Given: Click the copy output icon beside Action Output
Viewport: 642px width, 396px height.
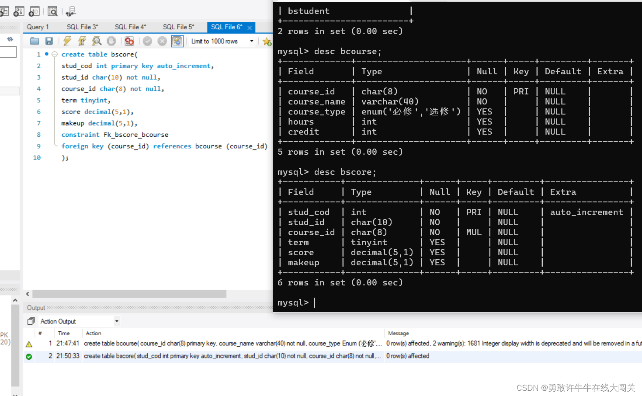Looking at the screenshot, I should [x=31, y=321].
